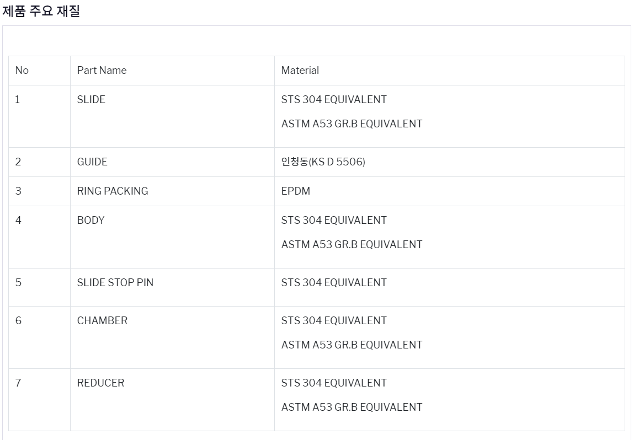Select the Part Name column header
Screen dimensions: 634x440
click(x=172, y=71)
